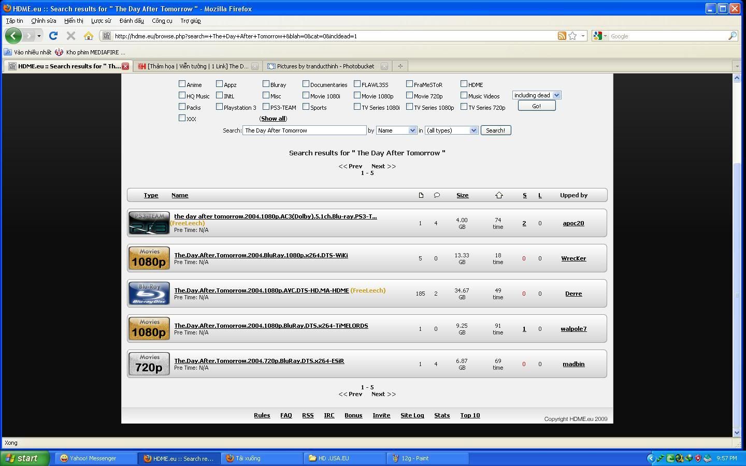Viewport: 746px width, 466px height.
Task: Tick the Playstation 3 checkbox
Action: pos(219,106)
